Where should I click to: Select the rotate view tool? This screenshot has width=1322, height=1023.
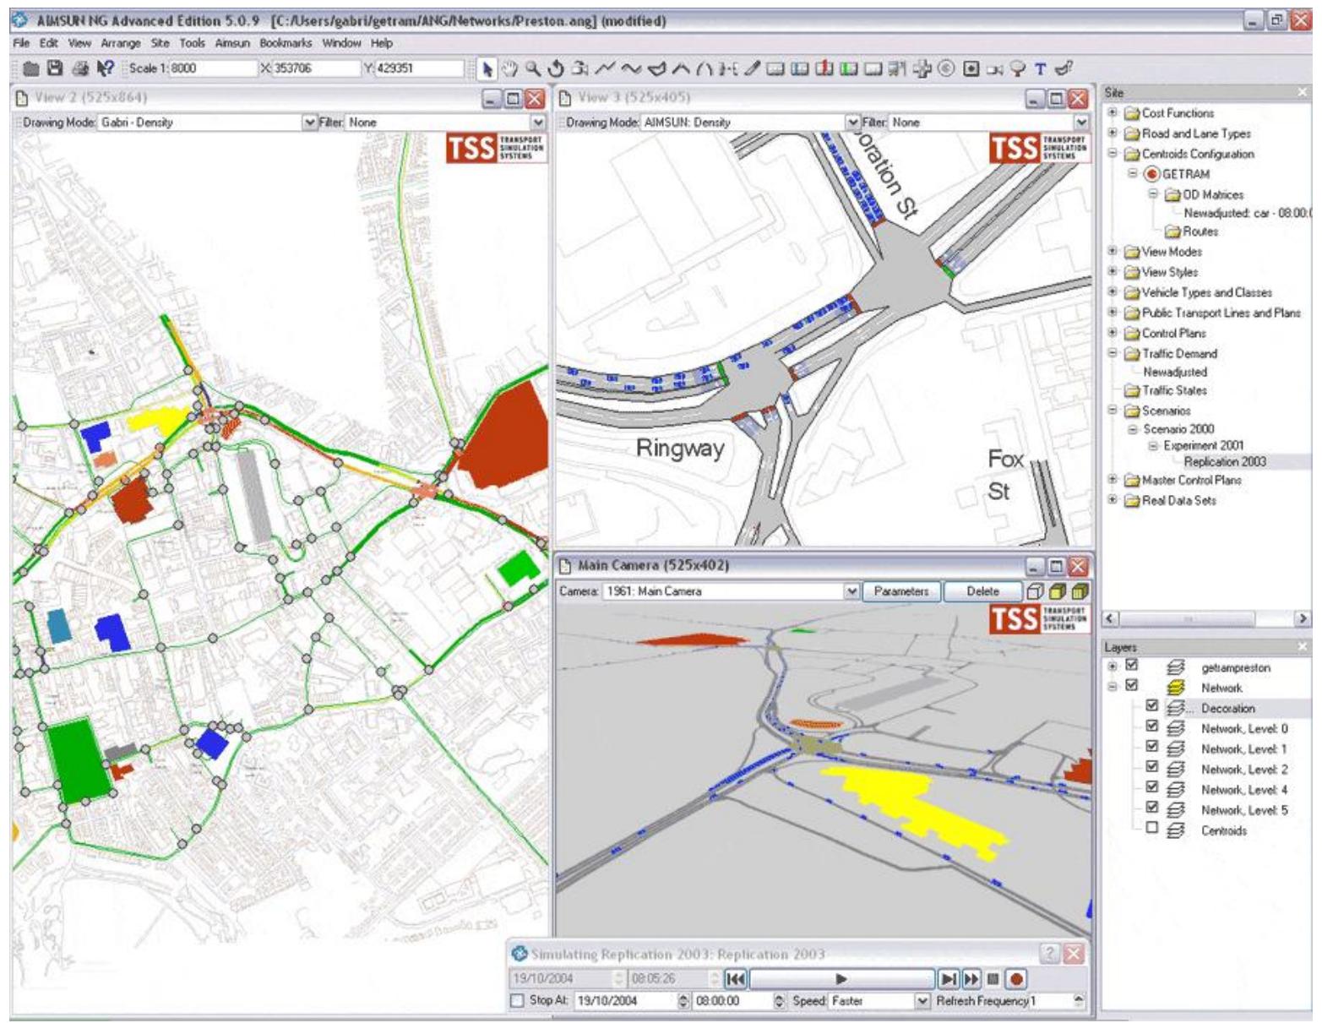(556, 69)
